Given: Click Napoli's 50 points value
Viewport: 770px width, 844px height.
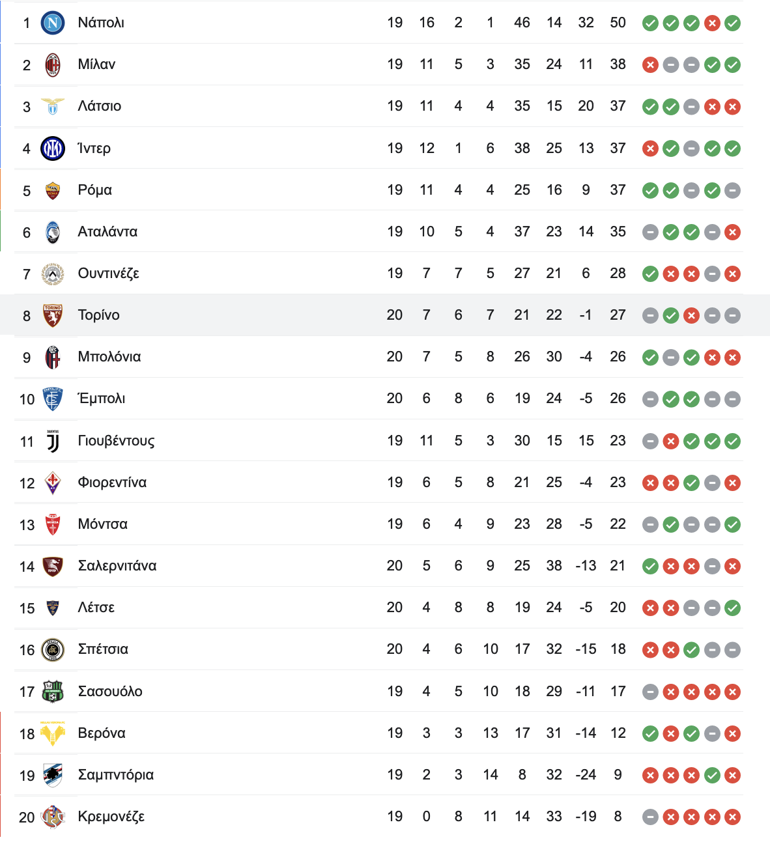Looking at the screenshot, I should [618, 23].
